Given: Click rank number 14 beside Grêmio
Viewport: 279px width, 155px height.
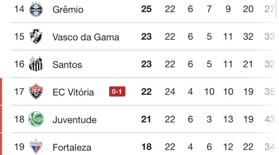Looking at the screenshot, I should [19, 9].
